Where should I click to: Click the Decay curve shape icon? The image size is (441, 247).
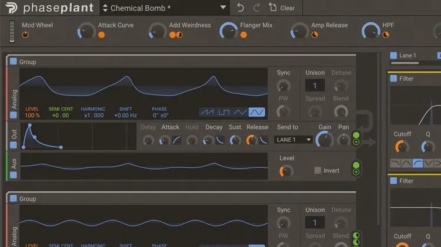point(220,140)
